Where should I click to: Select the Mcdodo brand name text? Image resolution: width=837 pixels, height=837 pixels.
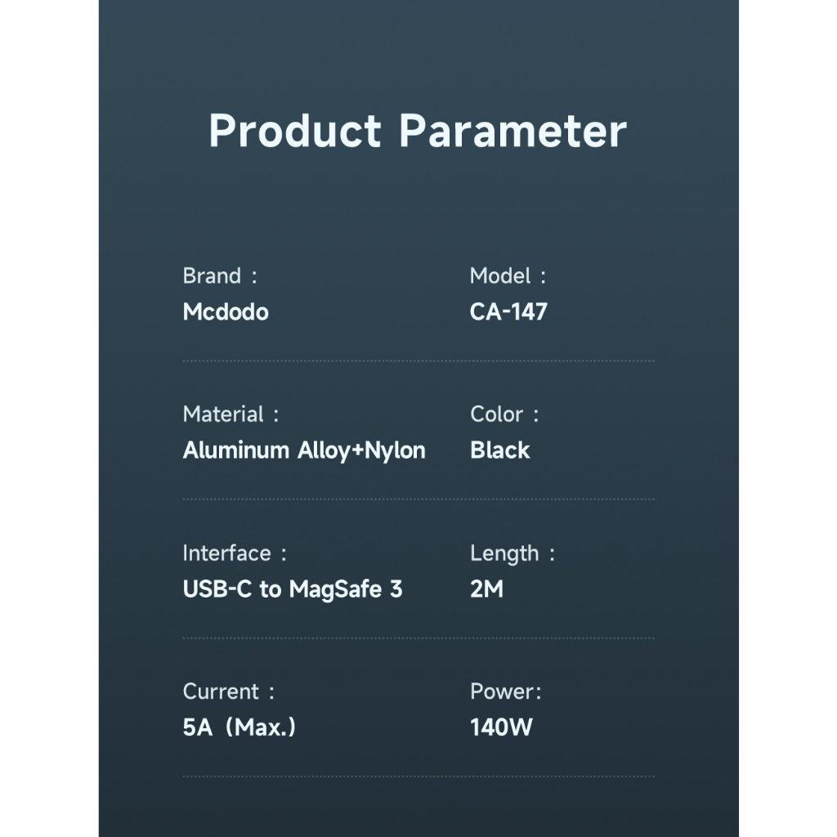[x=226, y=311]
